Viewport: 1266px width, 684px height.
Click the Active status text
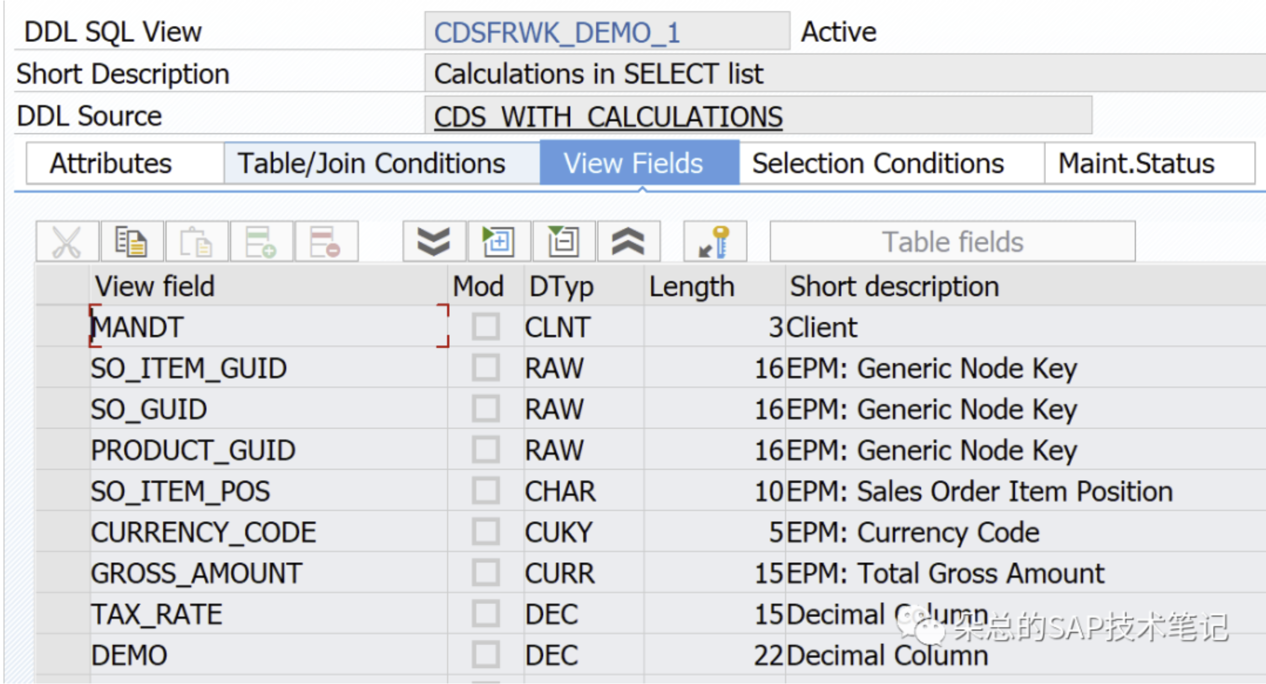[838, 32]
